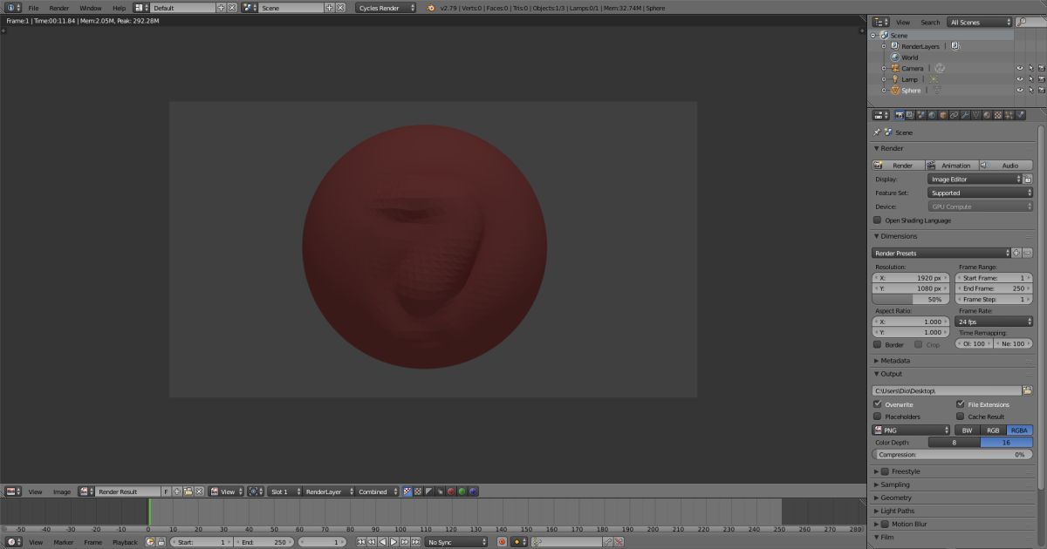Expand the Geometry panel
The width and height of the screenshot is (1047, 549).
point(895,498)
